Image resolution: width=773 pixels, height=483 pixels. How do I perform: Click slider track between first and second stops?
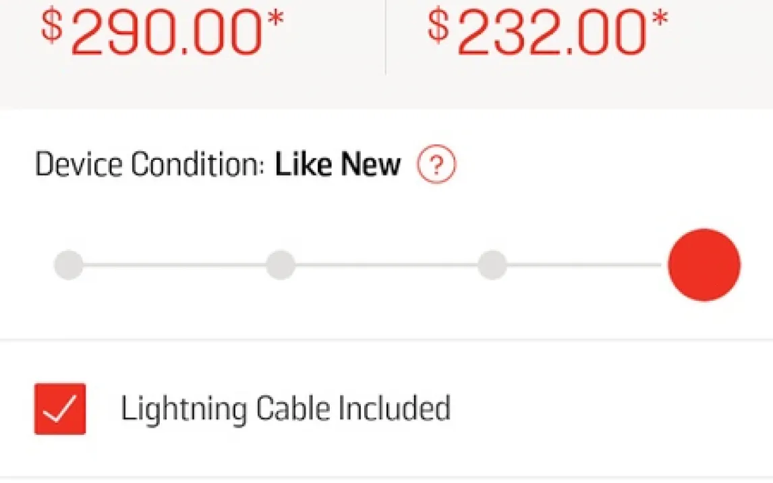(175, 265)
